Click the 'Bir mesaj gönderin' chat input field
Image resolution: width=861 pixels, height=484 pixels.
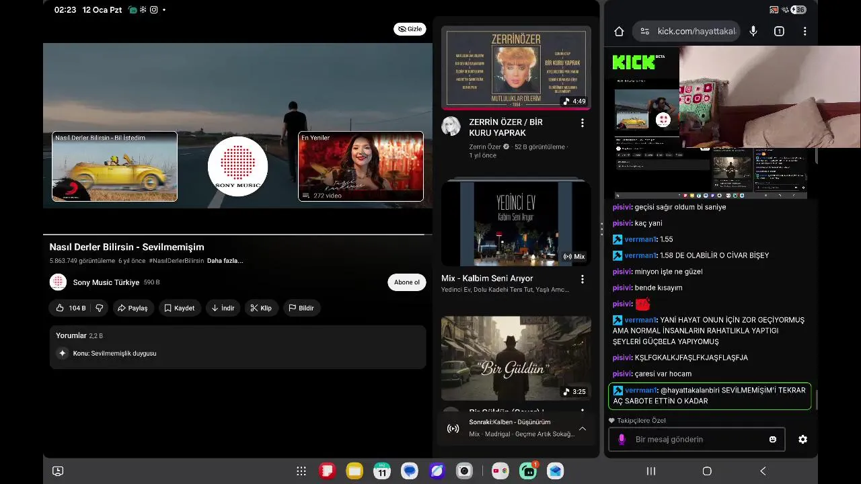[x=697, y=439]
